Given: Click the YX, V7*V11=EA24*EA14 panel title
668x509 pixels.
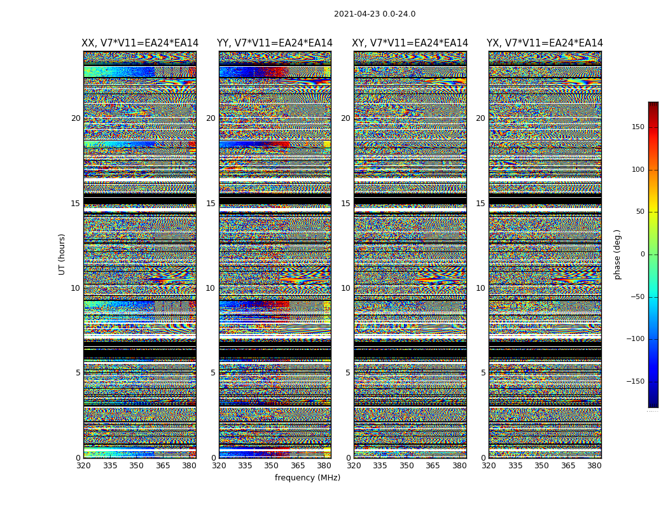Looking at the screenshot, I should tap(545, 43).
